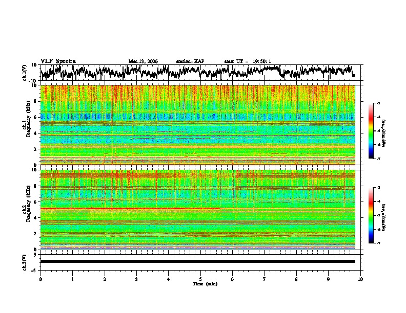The image size is (406, 313).
Task: Click the "-3" label atop ch.1 color scale
Action: pyautogui.click(x=378, y=103)
